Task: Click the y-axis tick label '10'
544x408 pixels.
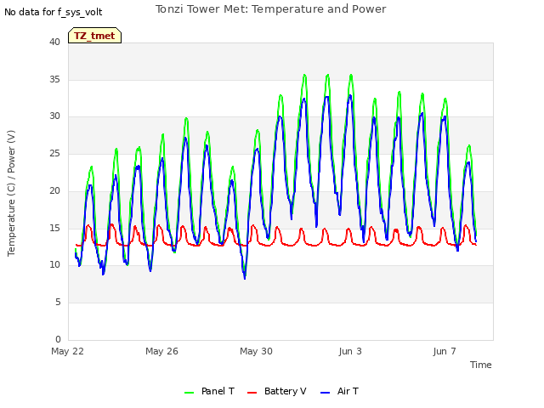Action: pos(54,265)
